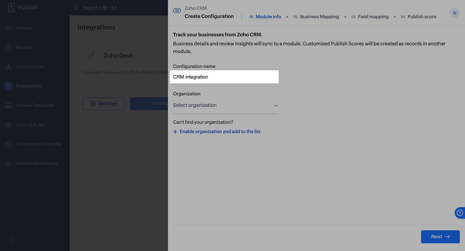Open Groups icon in sidebar

click(8, 28)
